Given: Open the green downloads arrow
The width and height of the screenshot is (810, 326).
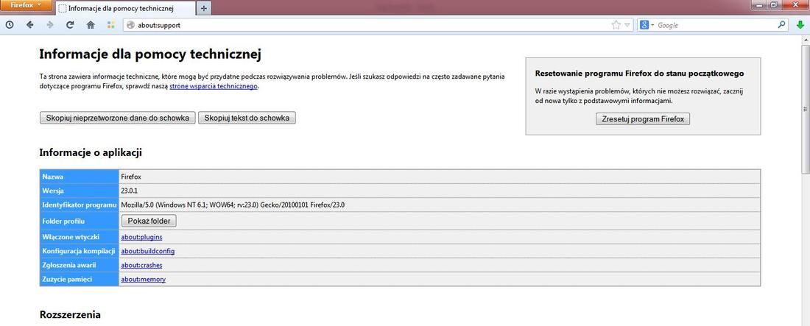Looking at the screenshot, I should (x=800, y=25).
